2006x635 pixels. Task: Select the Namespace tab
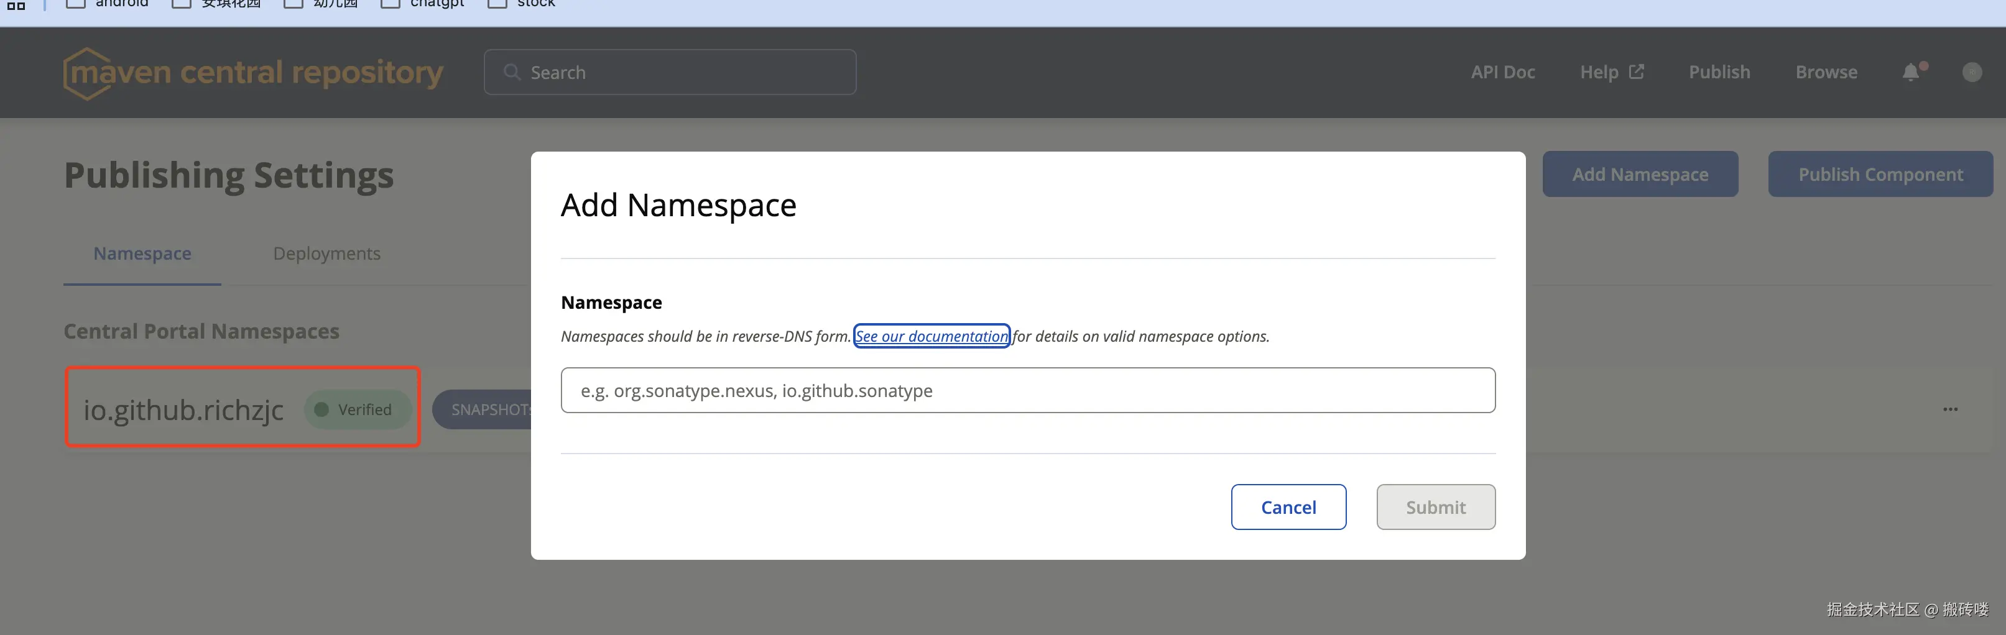click(142, 254)
